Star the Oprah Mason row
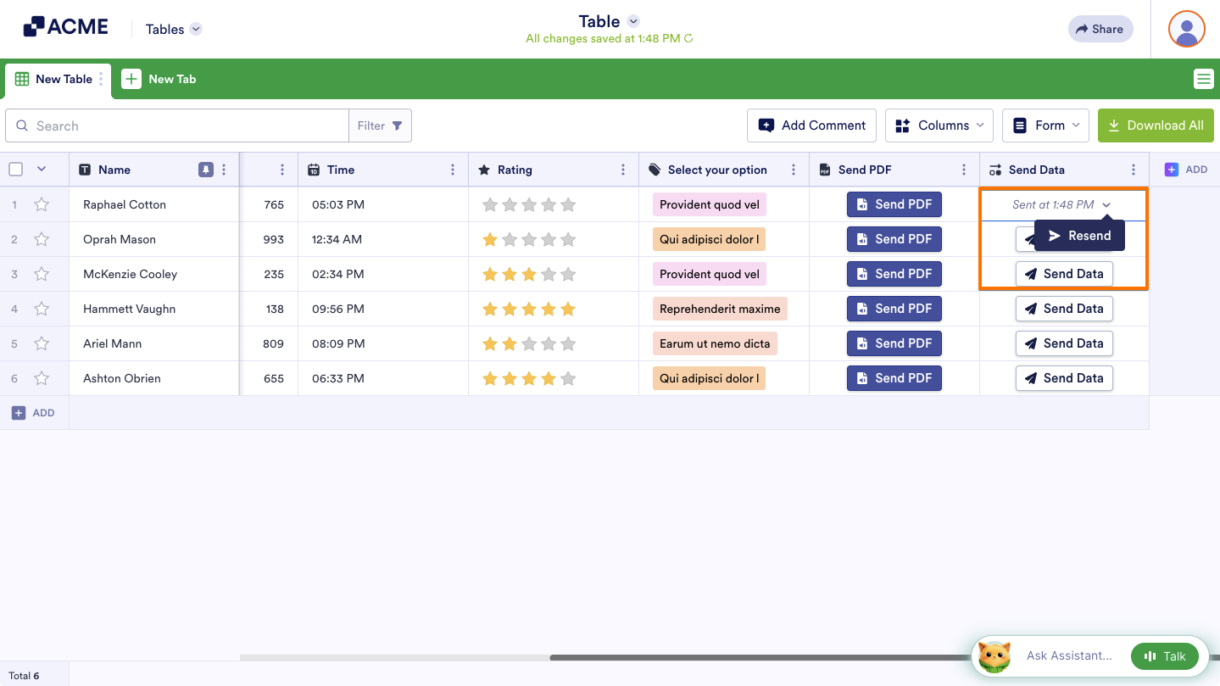Screen dimensions: 1220x686 (x=42, y=239)
